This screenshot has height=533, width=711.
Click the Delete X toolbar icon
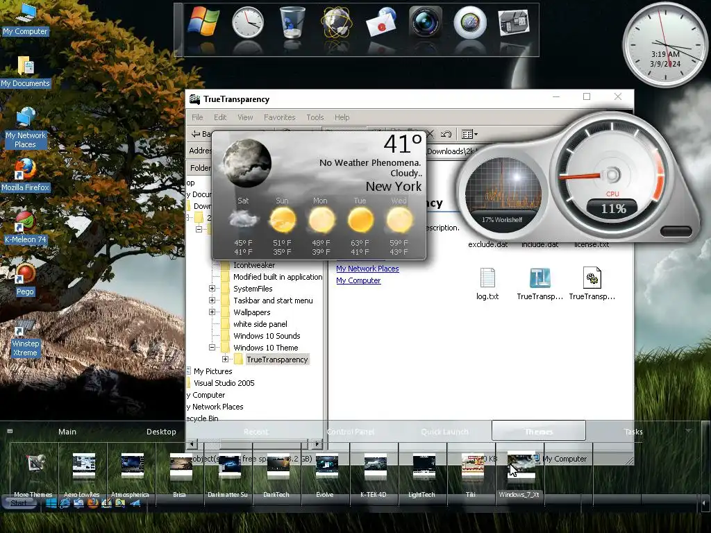click(x=430, y=134)
